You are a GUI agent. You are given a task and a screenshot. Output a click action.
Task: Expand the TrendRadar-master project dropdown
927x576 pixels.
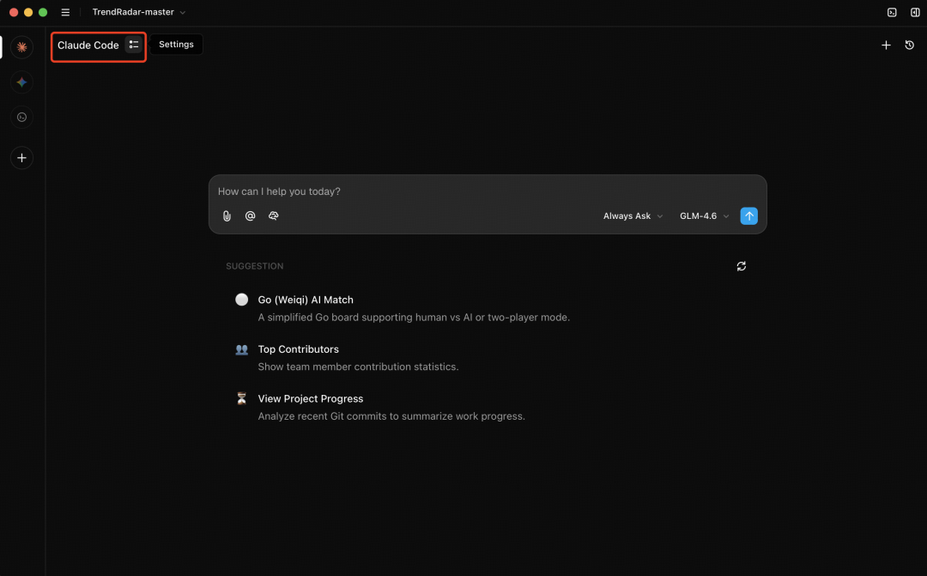pyautogui.click(x=139, y=12)
